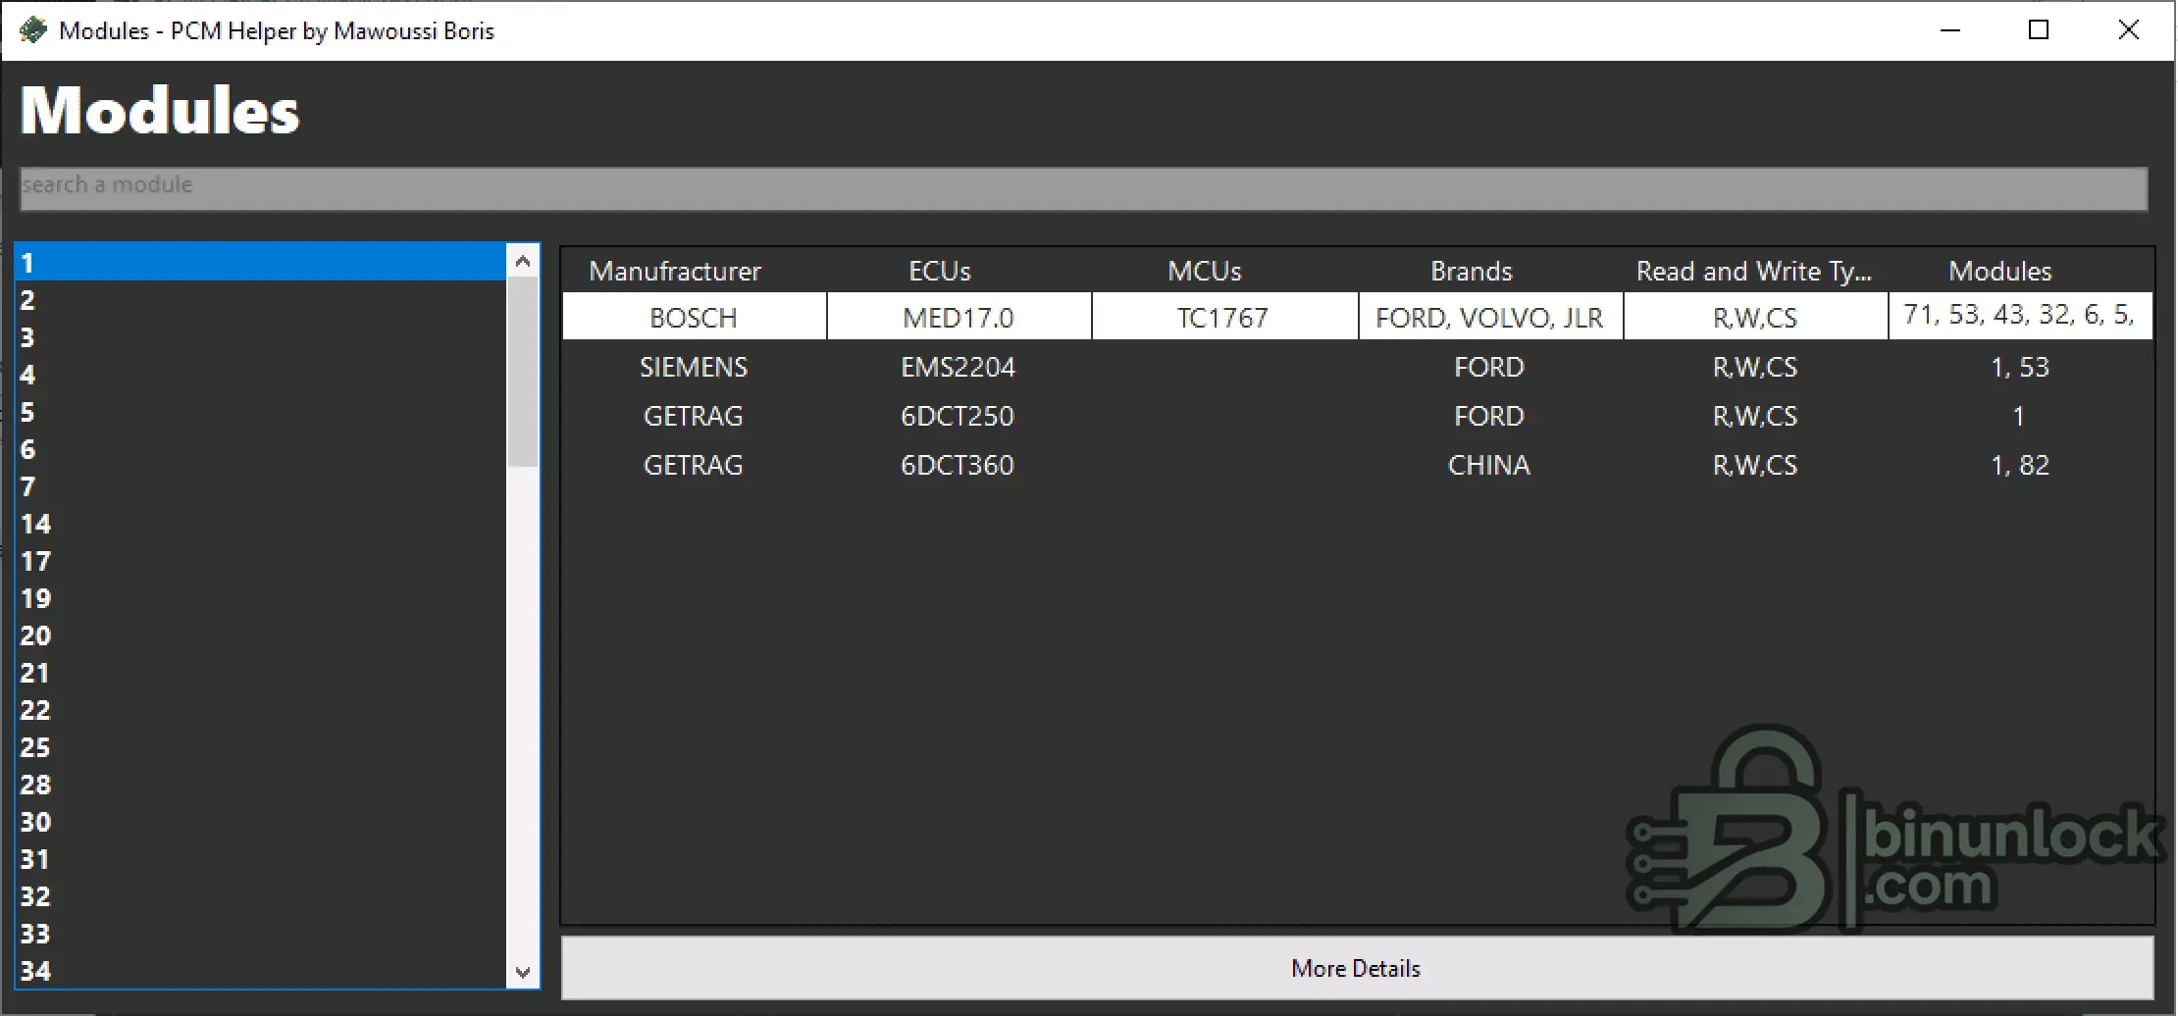The width and height of the screenshot is (2178, 1016).
Task: Click the 'Read and Write Ty...' column header
Action: [1754, 271]
